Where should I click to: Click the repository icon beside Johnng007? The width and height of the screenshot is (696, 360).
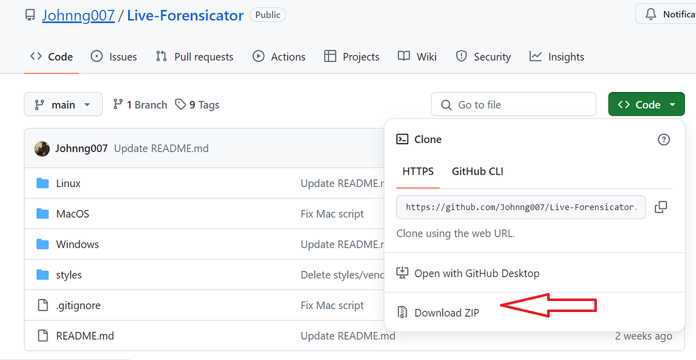pos(30,14)
